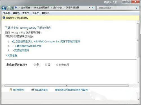Click the Action Center flag icon in address bar
Screen dimensions: 141x105
click(16, 8)
